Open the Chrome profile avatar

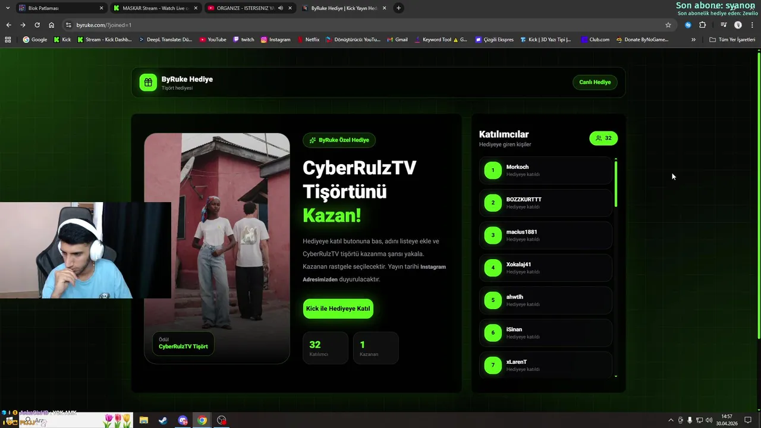click(x=738, y=25)
